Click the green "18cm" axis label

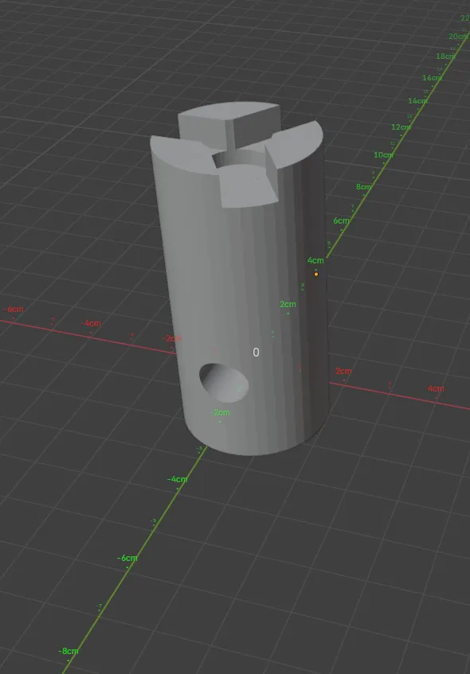tap(445, 56)
